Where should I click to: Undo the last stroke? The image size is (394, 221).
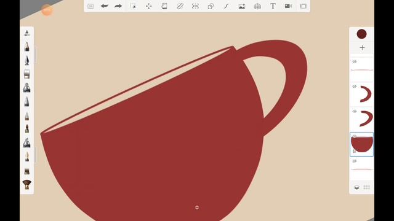[104, 6]
